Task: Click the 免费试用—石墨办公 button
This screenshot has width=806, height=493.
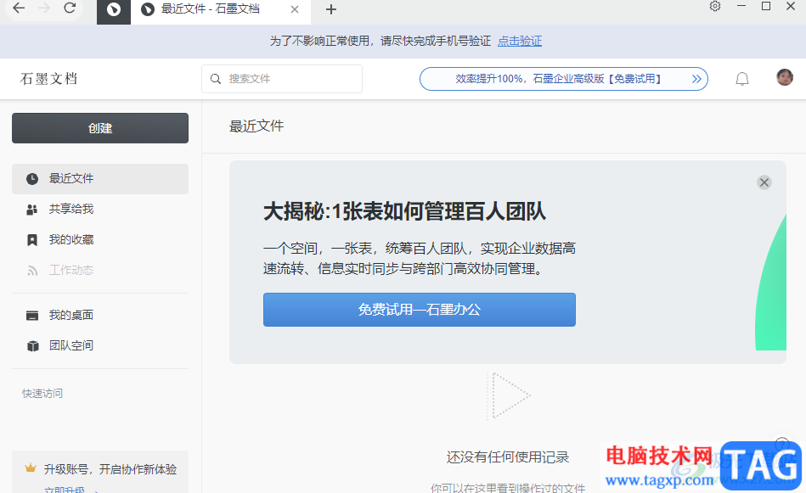Action: pyautogui.click(x=420, y=310)
